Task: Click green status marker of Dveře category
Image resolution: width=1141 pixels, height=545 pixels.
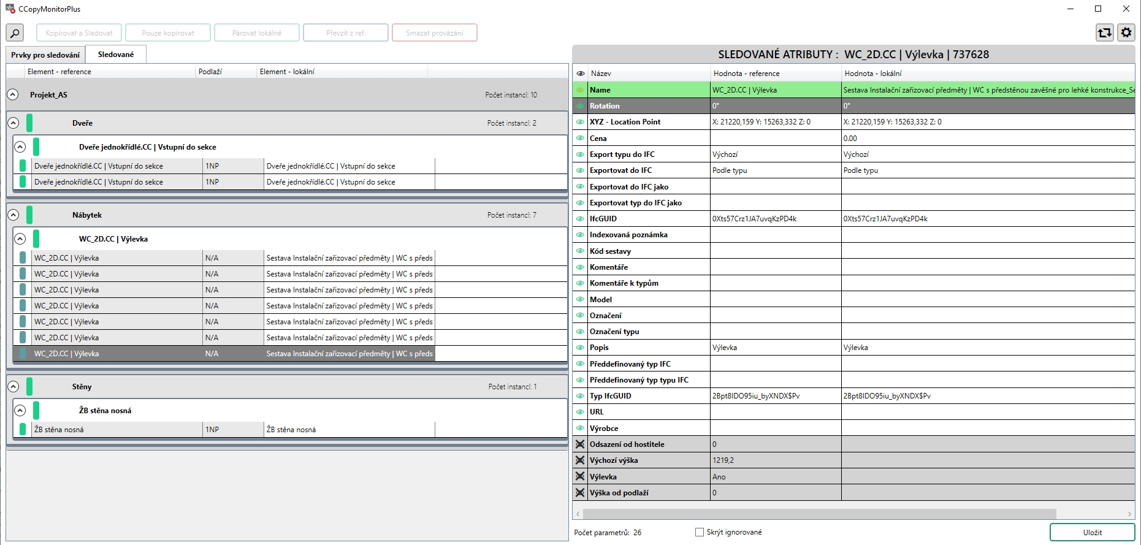Action: (29, 123)
